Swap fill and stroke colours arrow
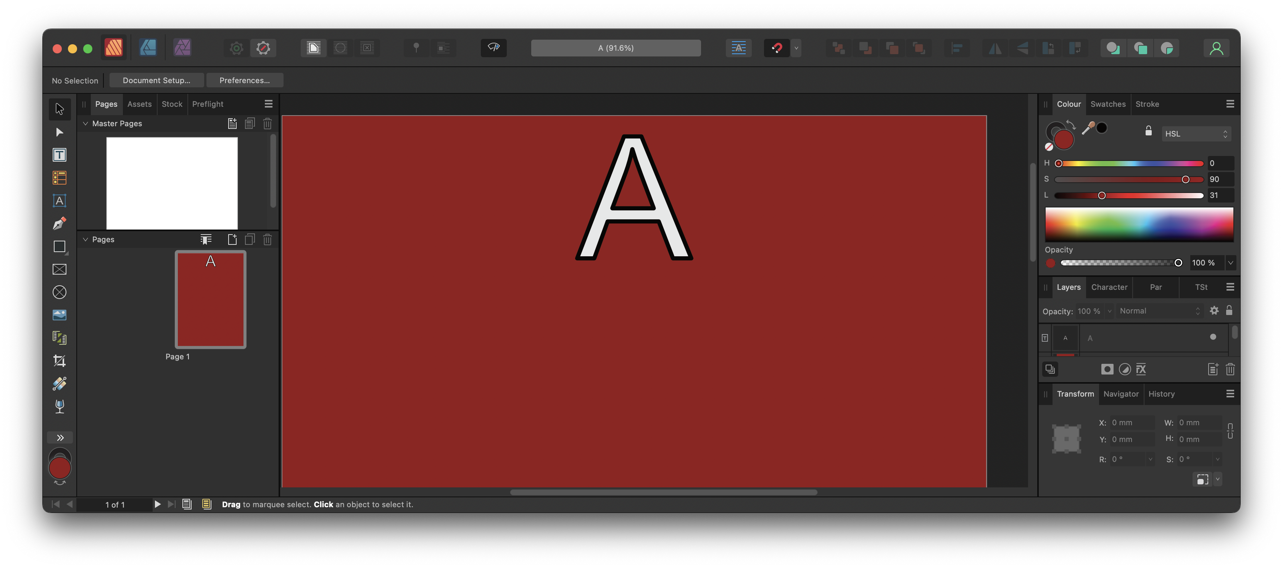This screenshot has height=569, width=1283. pos(1071,124)
